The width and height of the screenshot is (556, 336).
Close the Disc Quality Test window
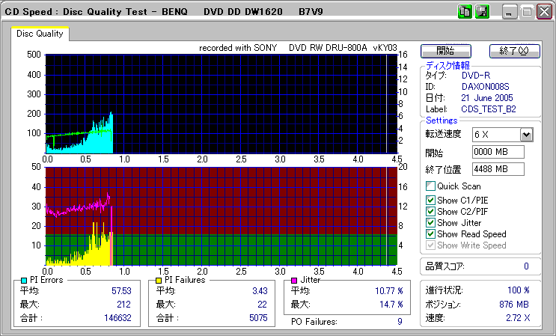click(544, 12)
